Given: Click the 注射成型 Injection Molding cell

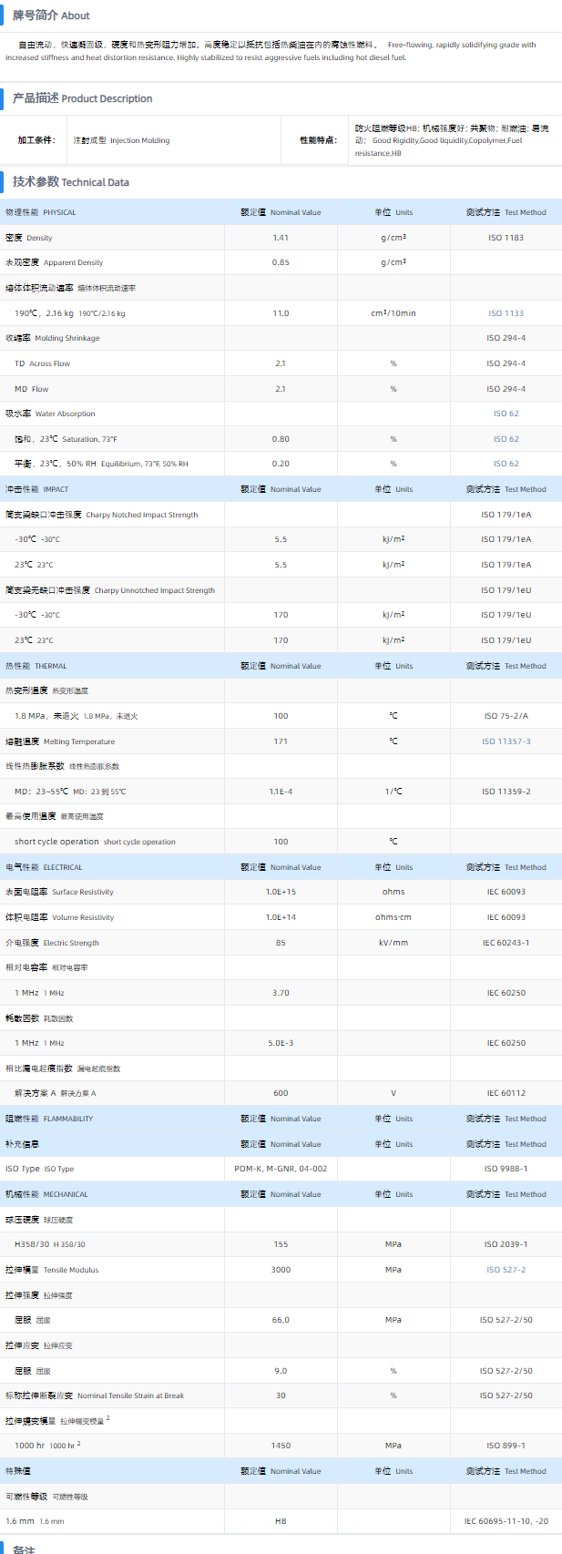Looking at the screenshot, I should tap(121, 140).
